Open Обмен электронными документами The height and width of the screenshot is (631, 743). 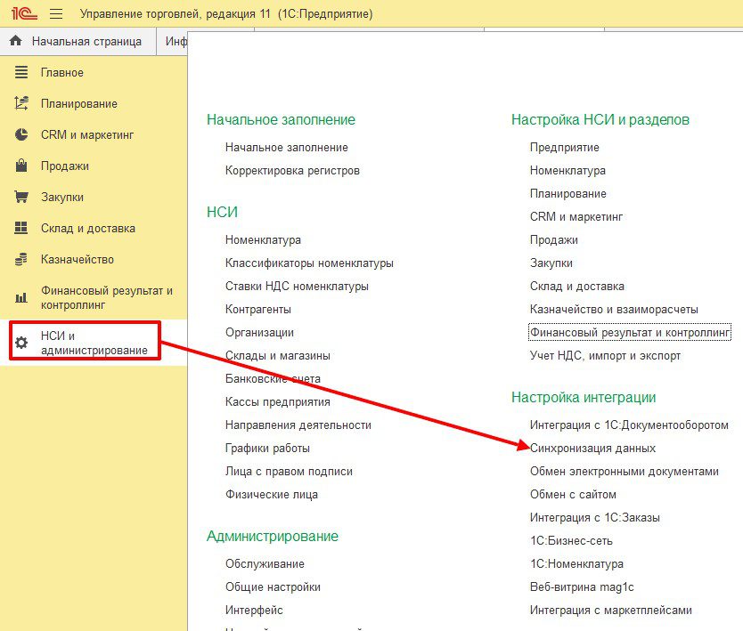[624, 471]
